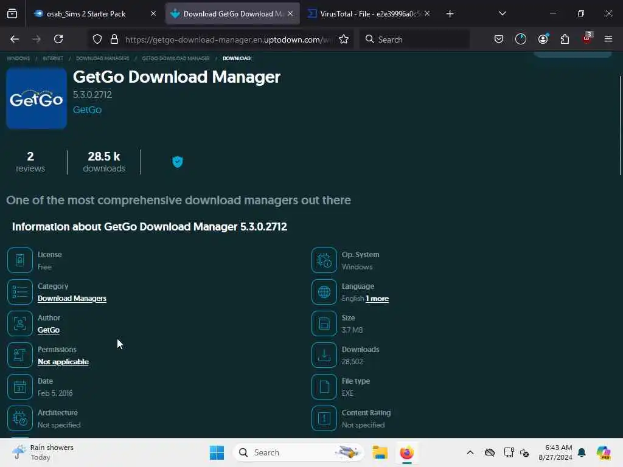623x467 pixels.
Task: Open the Pocket save icon
Action: (499, 39)
